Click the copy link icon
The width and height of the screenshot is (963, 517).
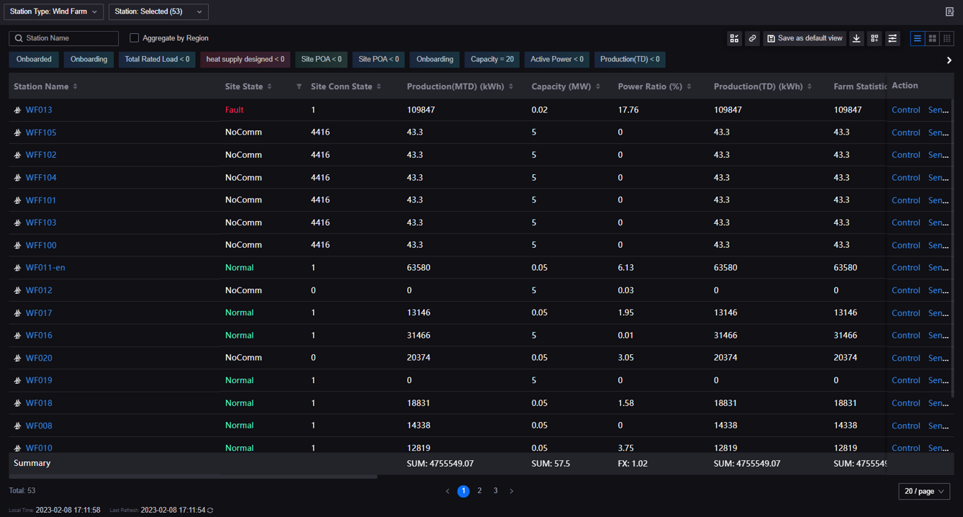point(752,38)
